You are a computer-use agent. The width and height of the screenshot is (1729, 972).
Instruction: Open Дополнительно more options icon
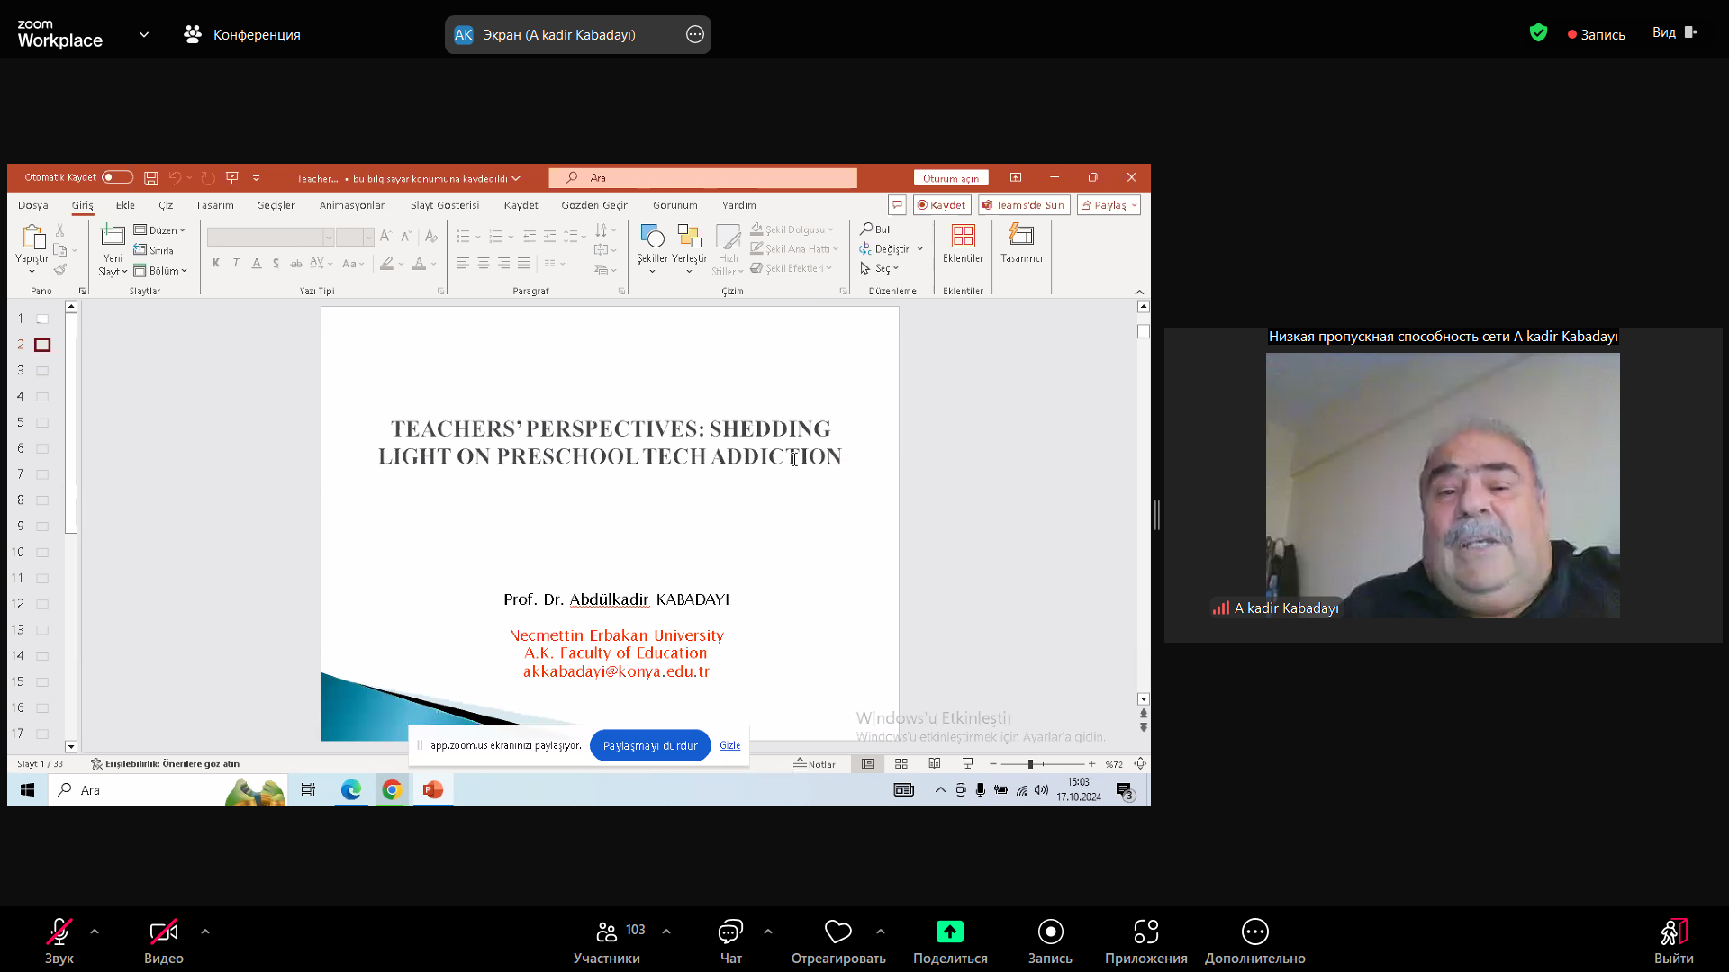click(x=1254, y=931)
